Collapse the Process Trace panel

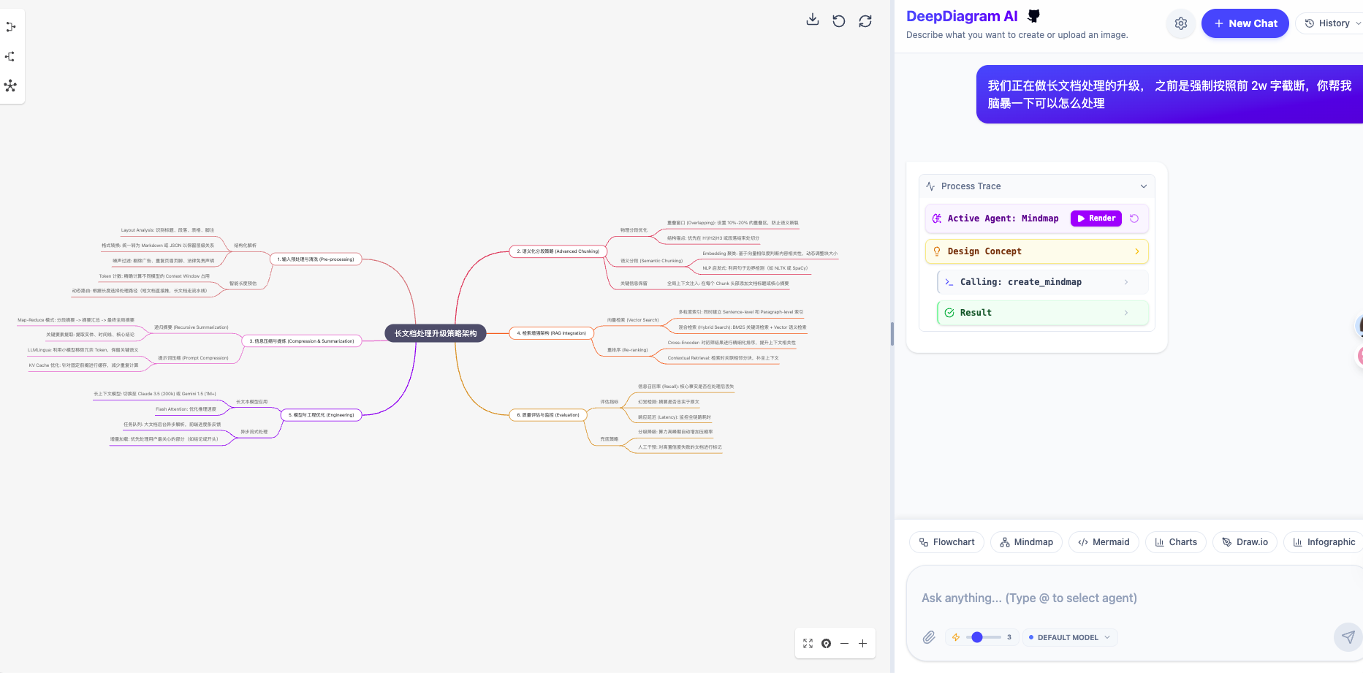[1144, 186]
